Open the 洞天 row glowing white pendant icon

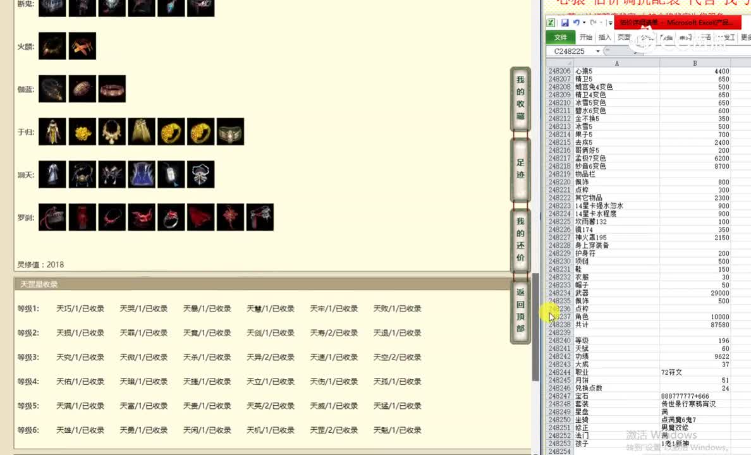tap(171, 174)
